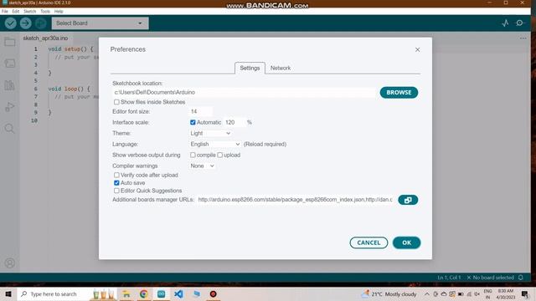The image size is (536, 301).
Task: Open Visual Studio Code from taskbar
Action: tap(178, 293)
